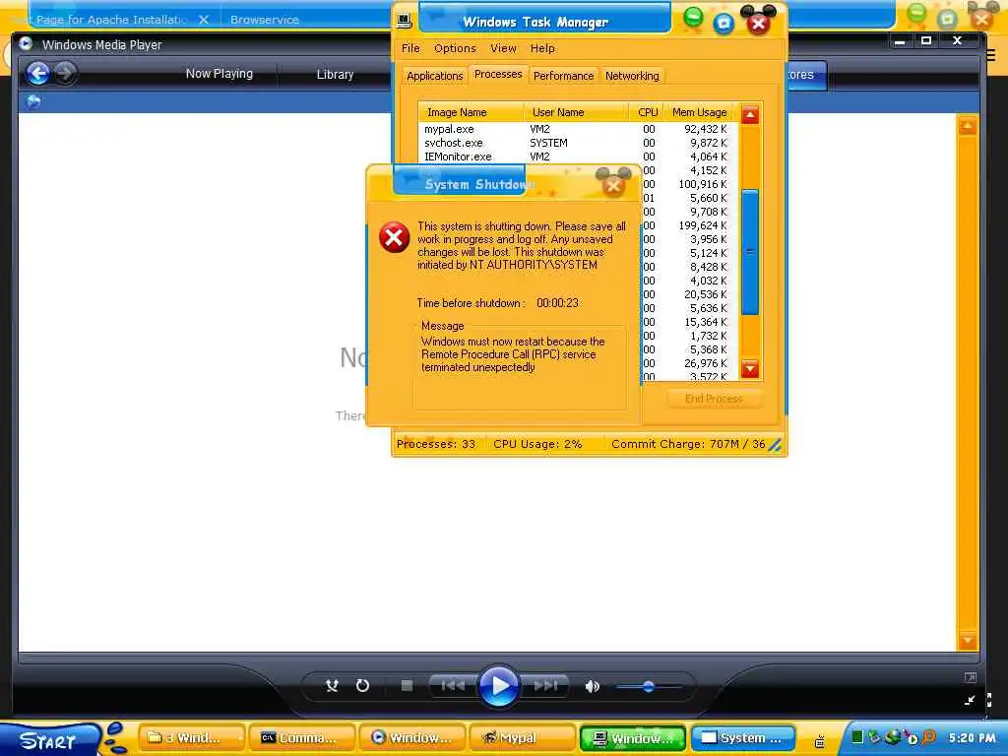Switch to Command Prompt from taskbar

point(301,738)
